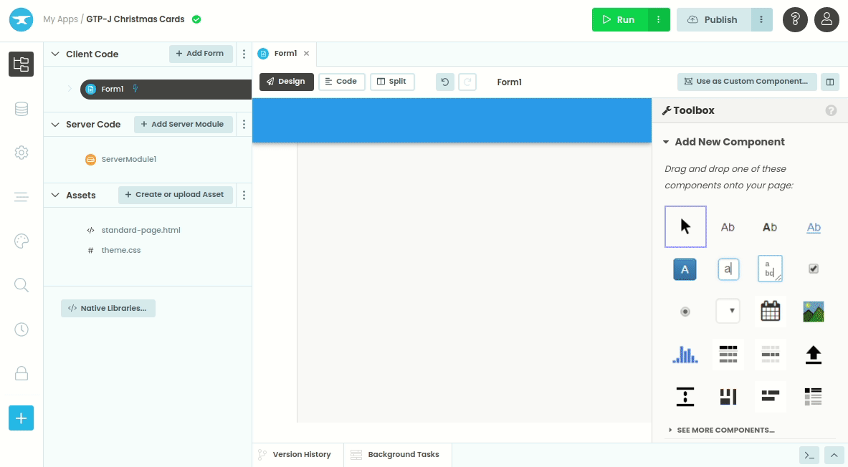This screenshot has height=467, width=848.
Task: Open Server Code more options menu
Action: 244,125
